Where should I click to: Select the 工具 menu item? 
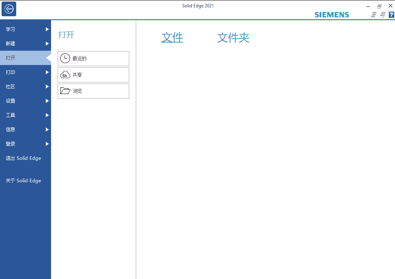coord(11,115)
